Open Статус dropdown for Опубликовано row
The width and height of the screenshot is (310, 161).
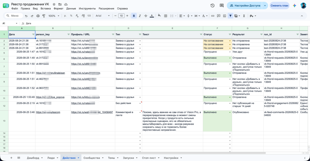point(230,112)
